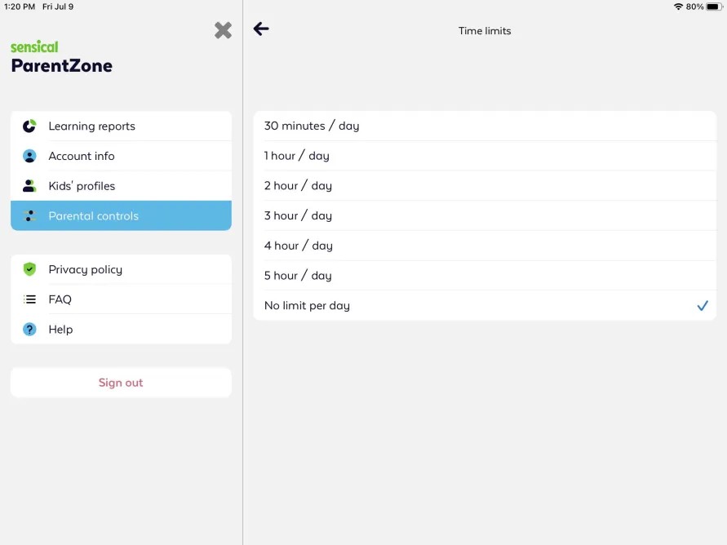Click the Privacy policy shield icon

29,269
